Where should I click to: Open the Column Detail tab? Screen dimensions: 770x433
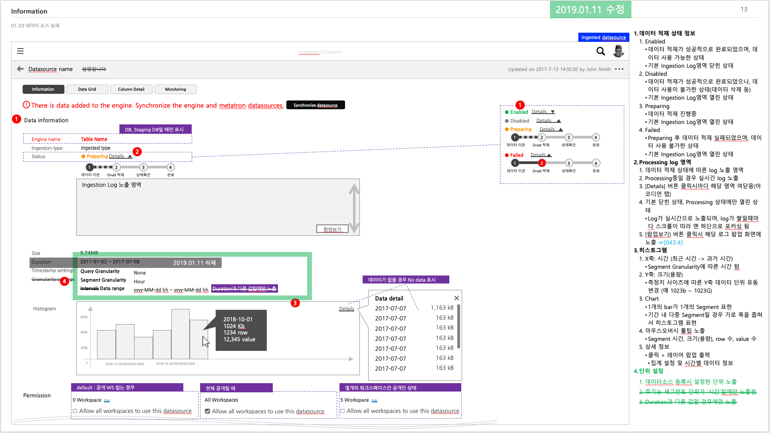click(131, 89)
